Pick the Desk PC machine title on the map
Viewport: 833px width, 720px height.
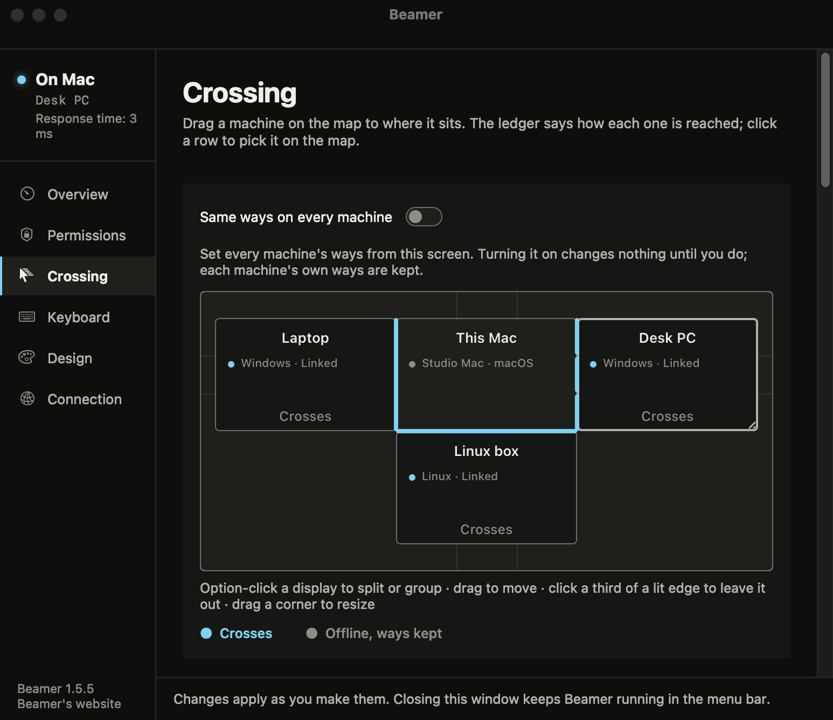667,338
